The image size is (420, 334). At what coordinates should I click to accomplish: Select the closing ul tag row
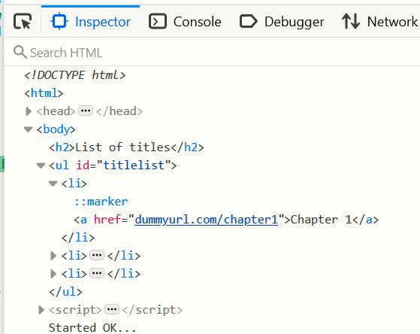point(65,292)
